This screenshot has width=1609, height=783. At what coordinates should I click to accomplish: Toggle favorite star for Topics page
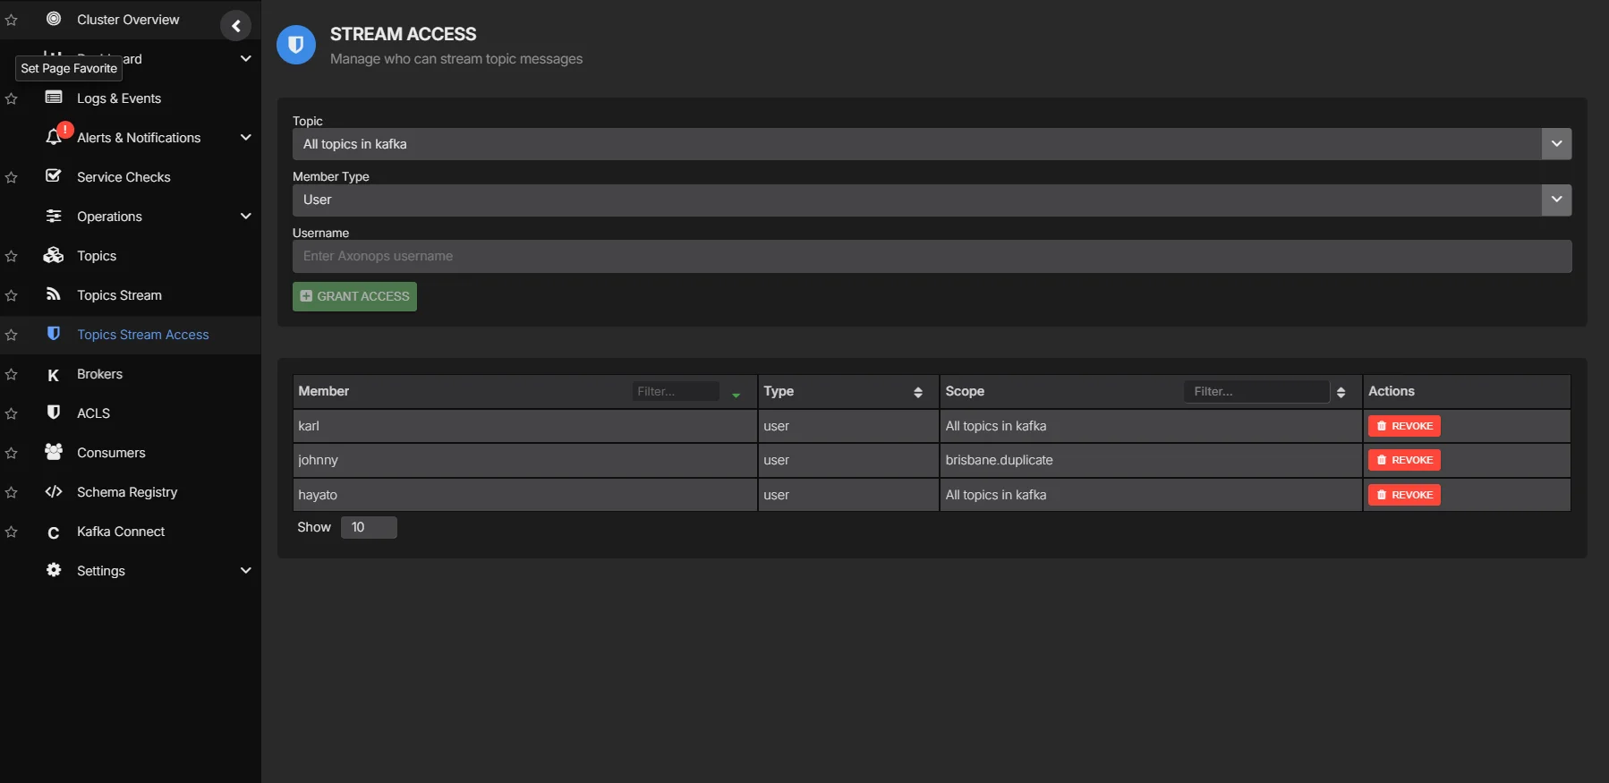(12, 257)
